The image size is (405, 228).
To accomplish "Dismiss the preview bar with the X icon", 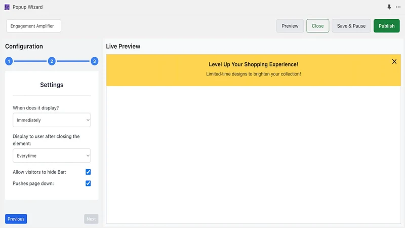I will (x=394, y=61).
